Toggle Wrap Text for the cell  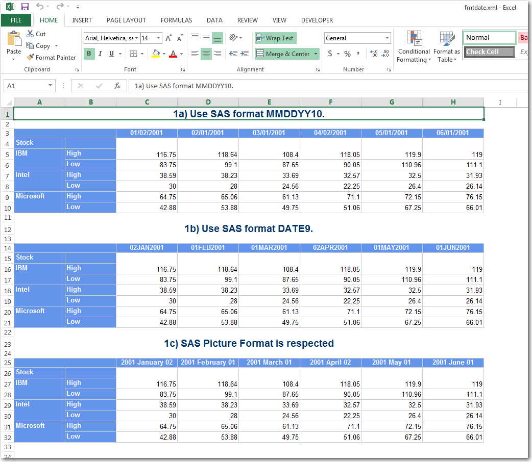(x=275, y=38)
